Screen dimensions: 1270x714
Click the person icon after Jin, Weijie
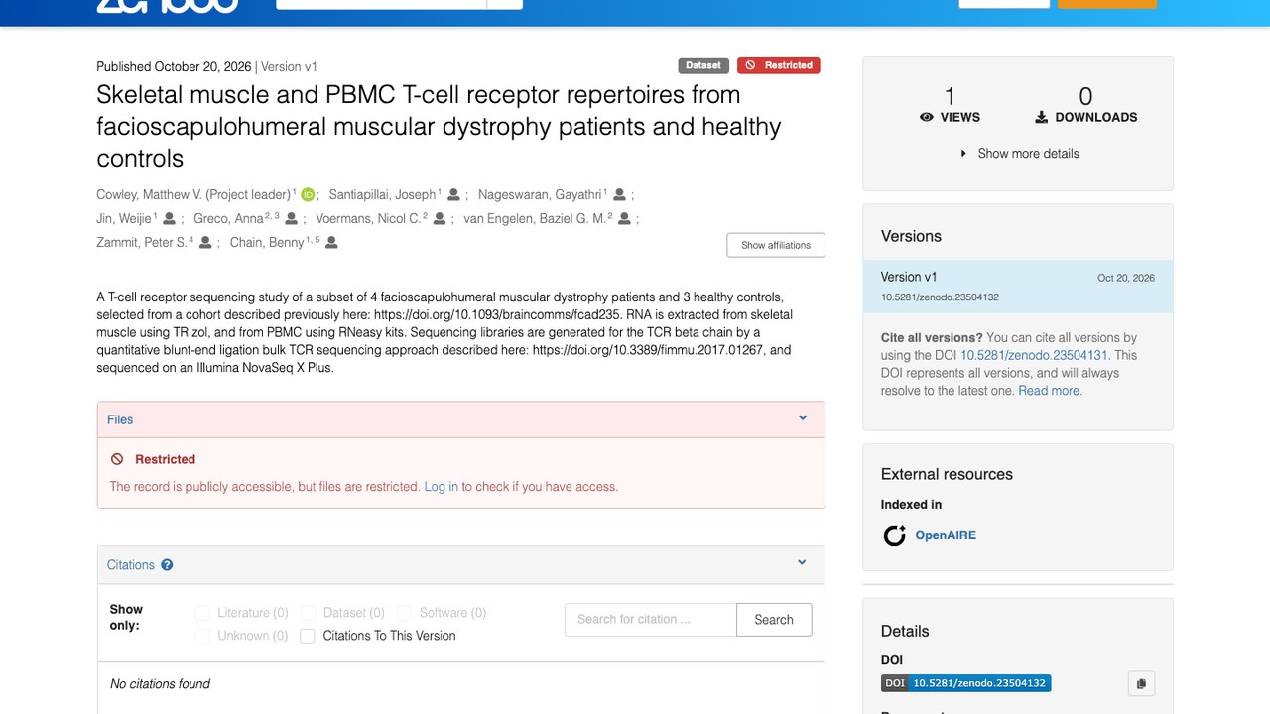coord(170,219)
